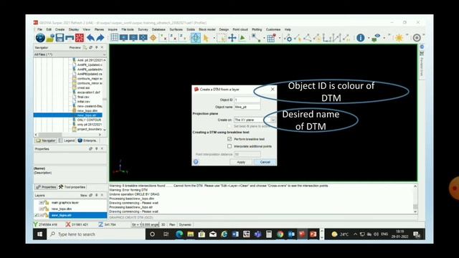Click the Dynamic status bar button
Image resolution: width=459 pixels, height=258 pixels.
coord(185,224)
